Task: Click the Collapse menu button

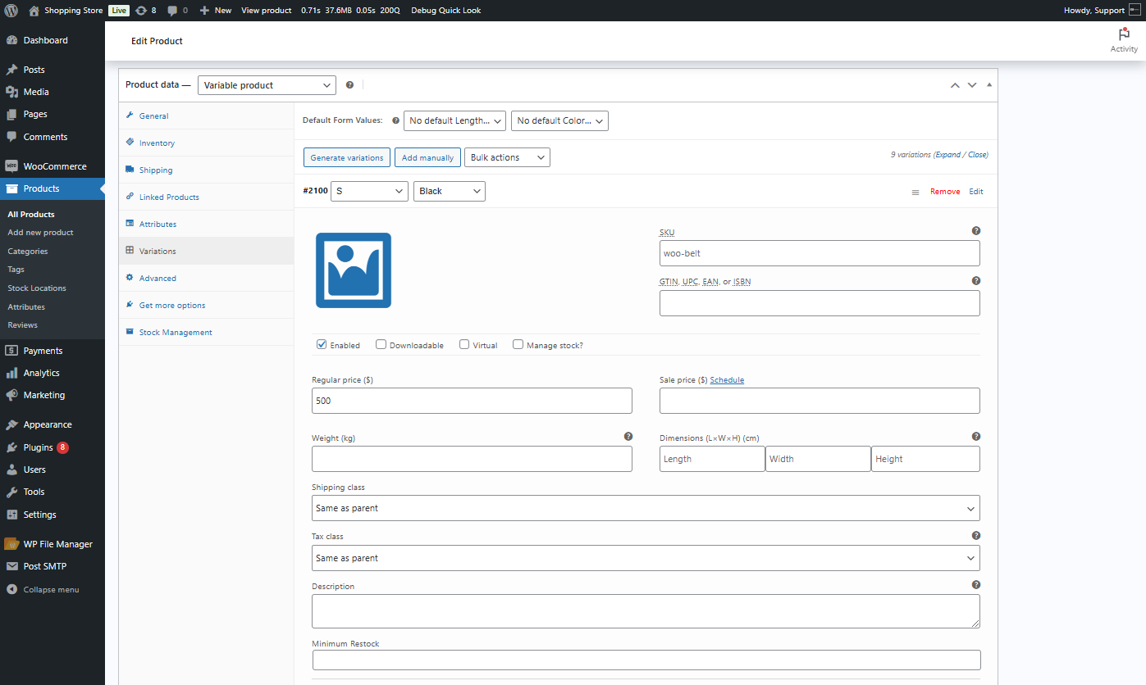Action: pyautogui.click(x=43, y=590)
